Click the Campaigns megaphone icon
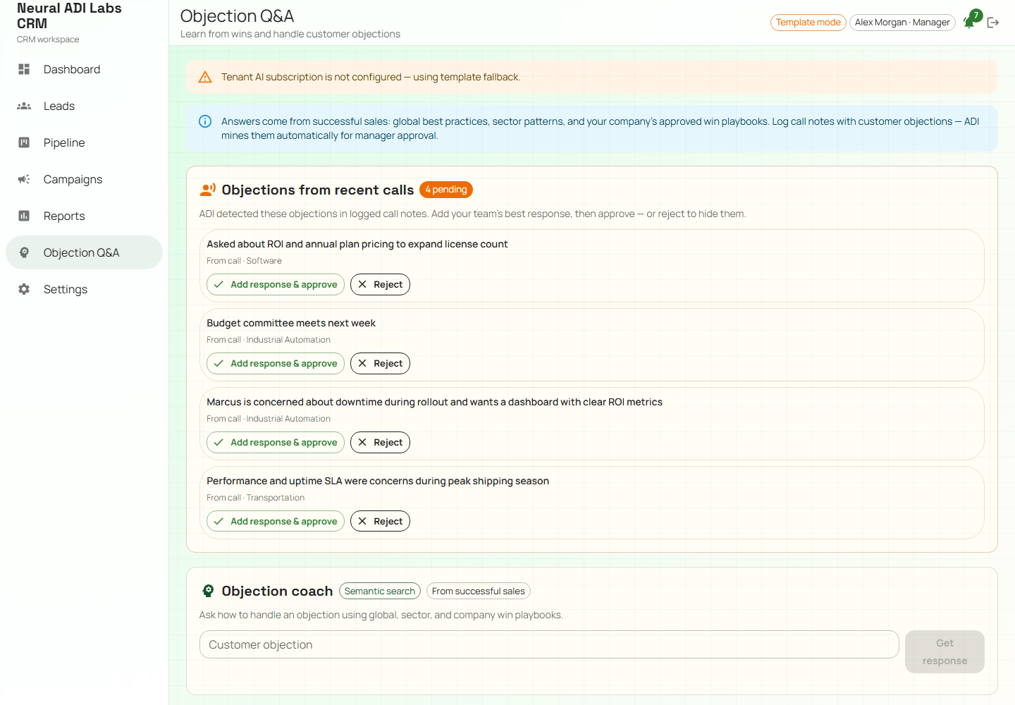Viewport: 1015px width, 705px height. 24,179
